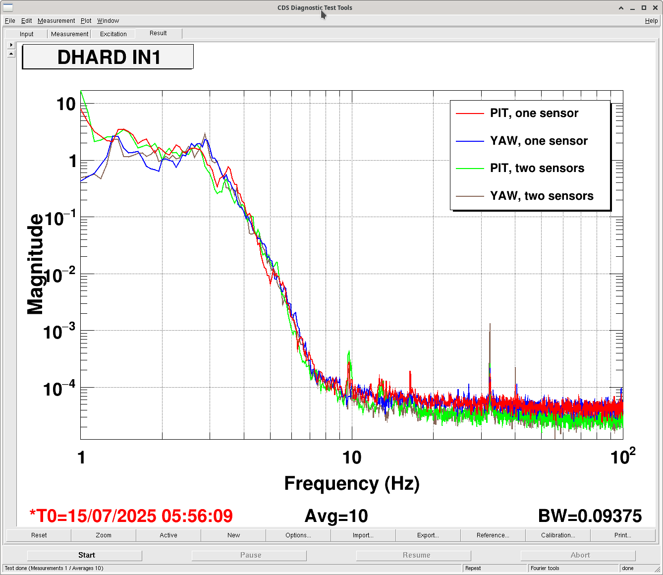This screenshot has width=663, height=575.
Task: Click the 'done' status field
Action: tap(639, 569)
